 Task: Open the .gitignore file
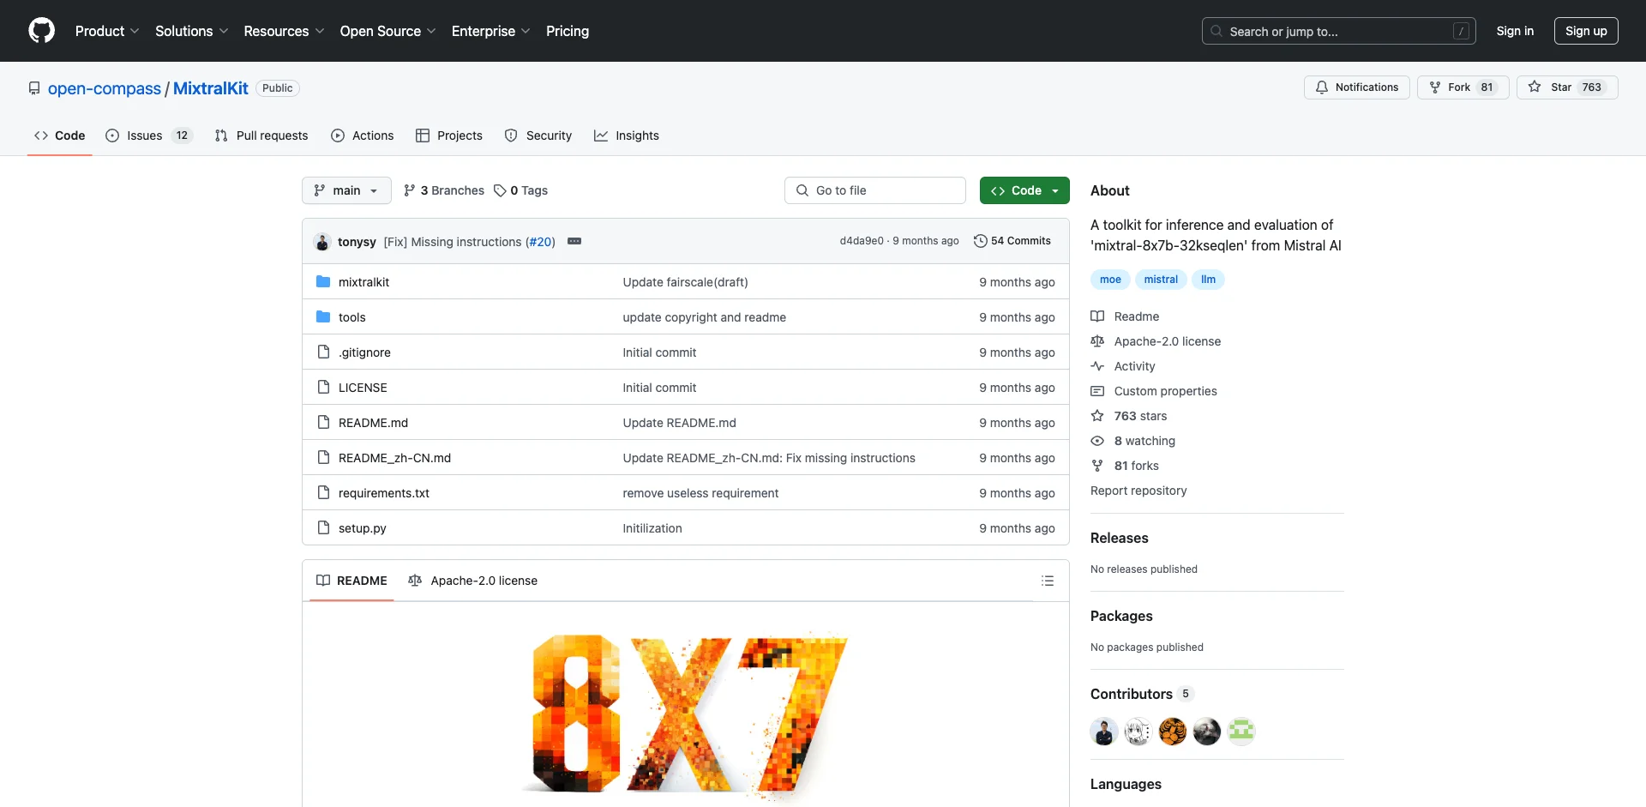[364, 352]
